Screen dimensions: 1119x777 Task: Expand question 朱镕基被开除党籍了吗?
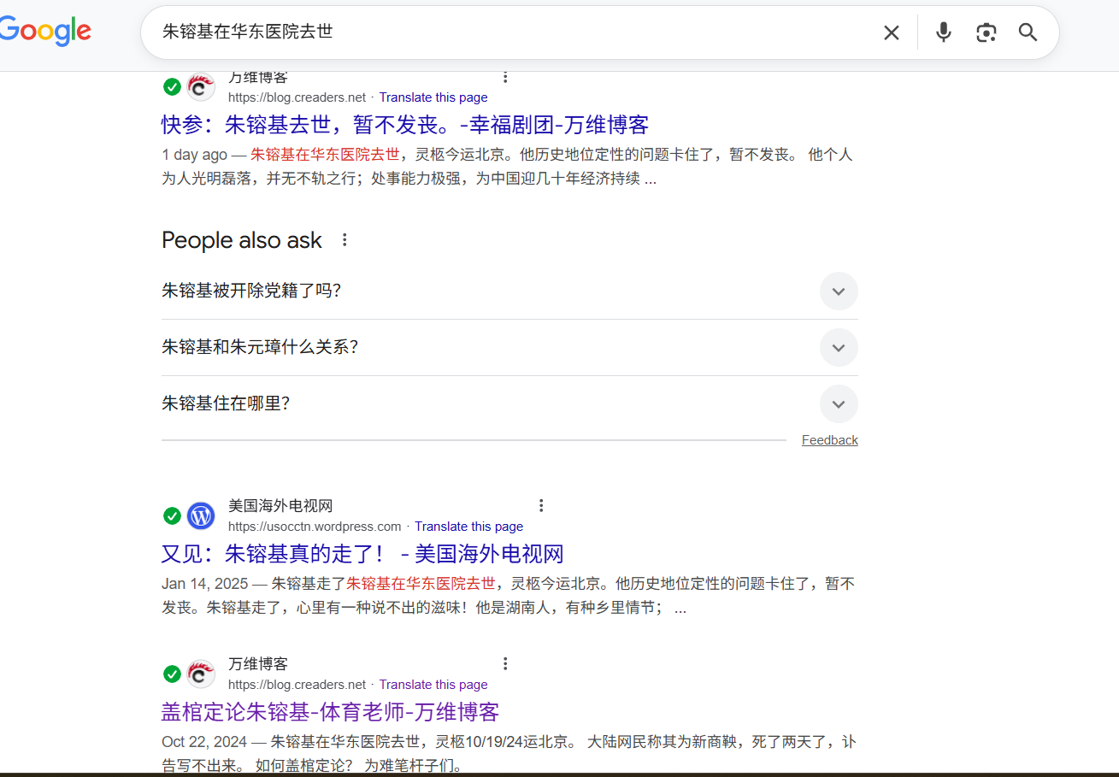pyautogui.click(x=838, y=291)
